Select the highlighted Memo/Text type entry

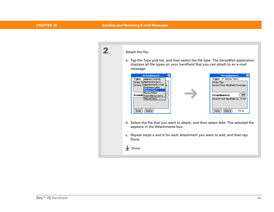point(154,90)
